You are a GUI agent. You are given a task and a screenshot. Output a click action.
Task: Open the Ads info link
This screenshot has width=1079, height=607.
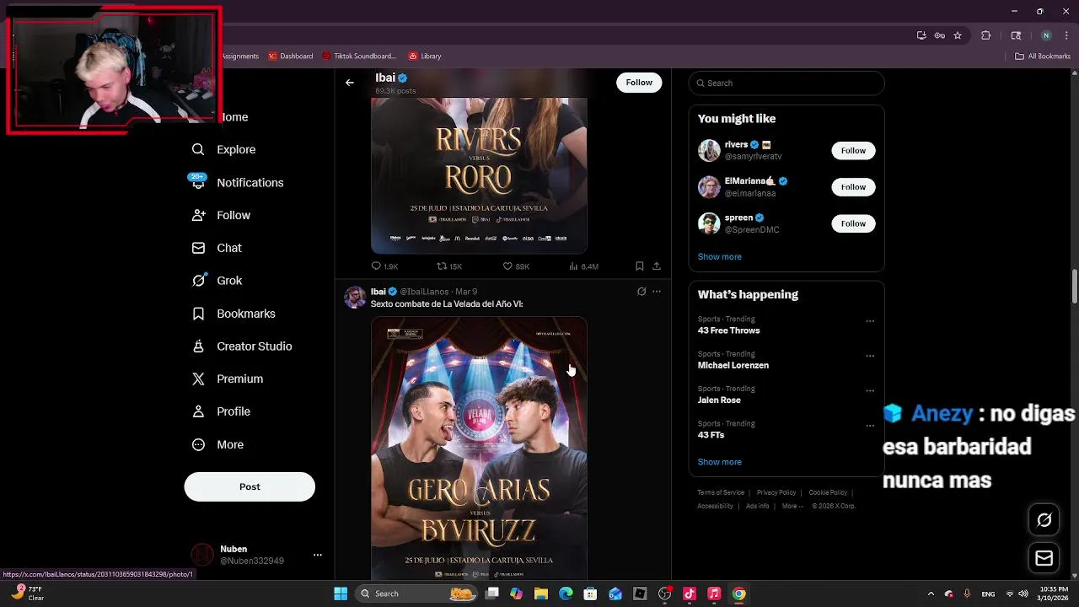[x=757, y=506]
